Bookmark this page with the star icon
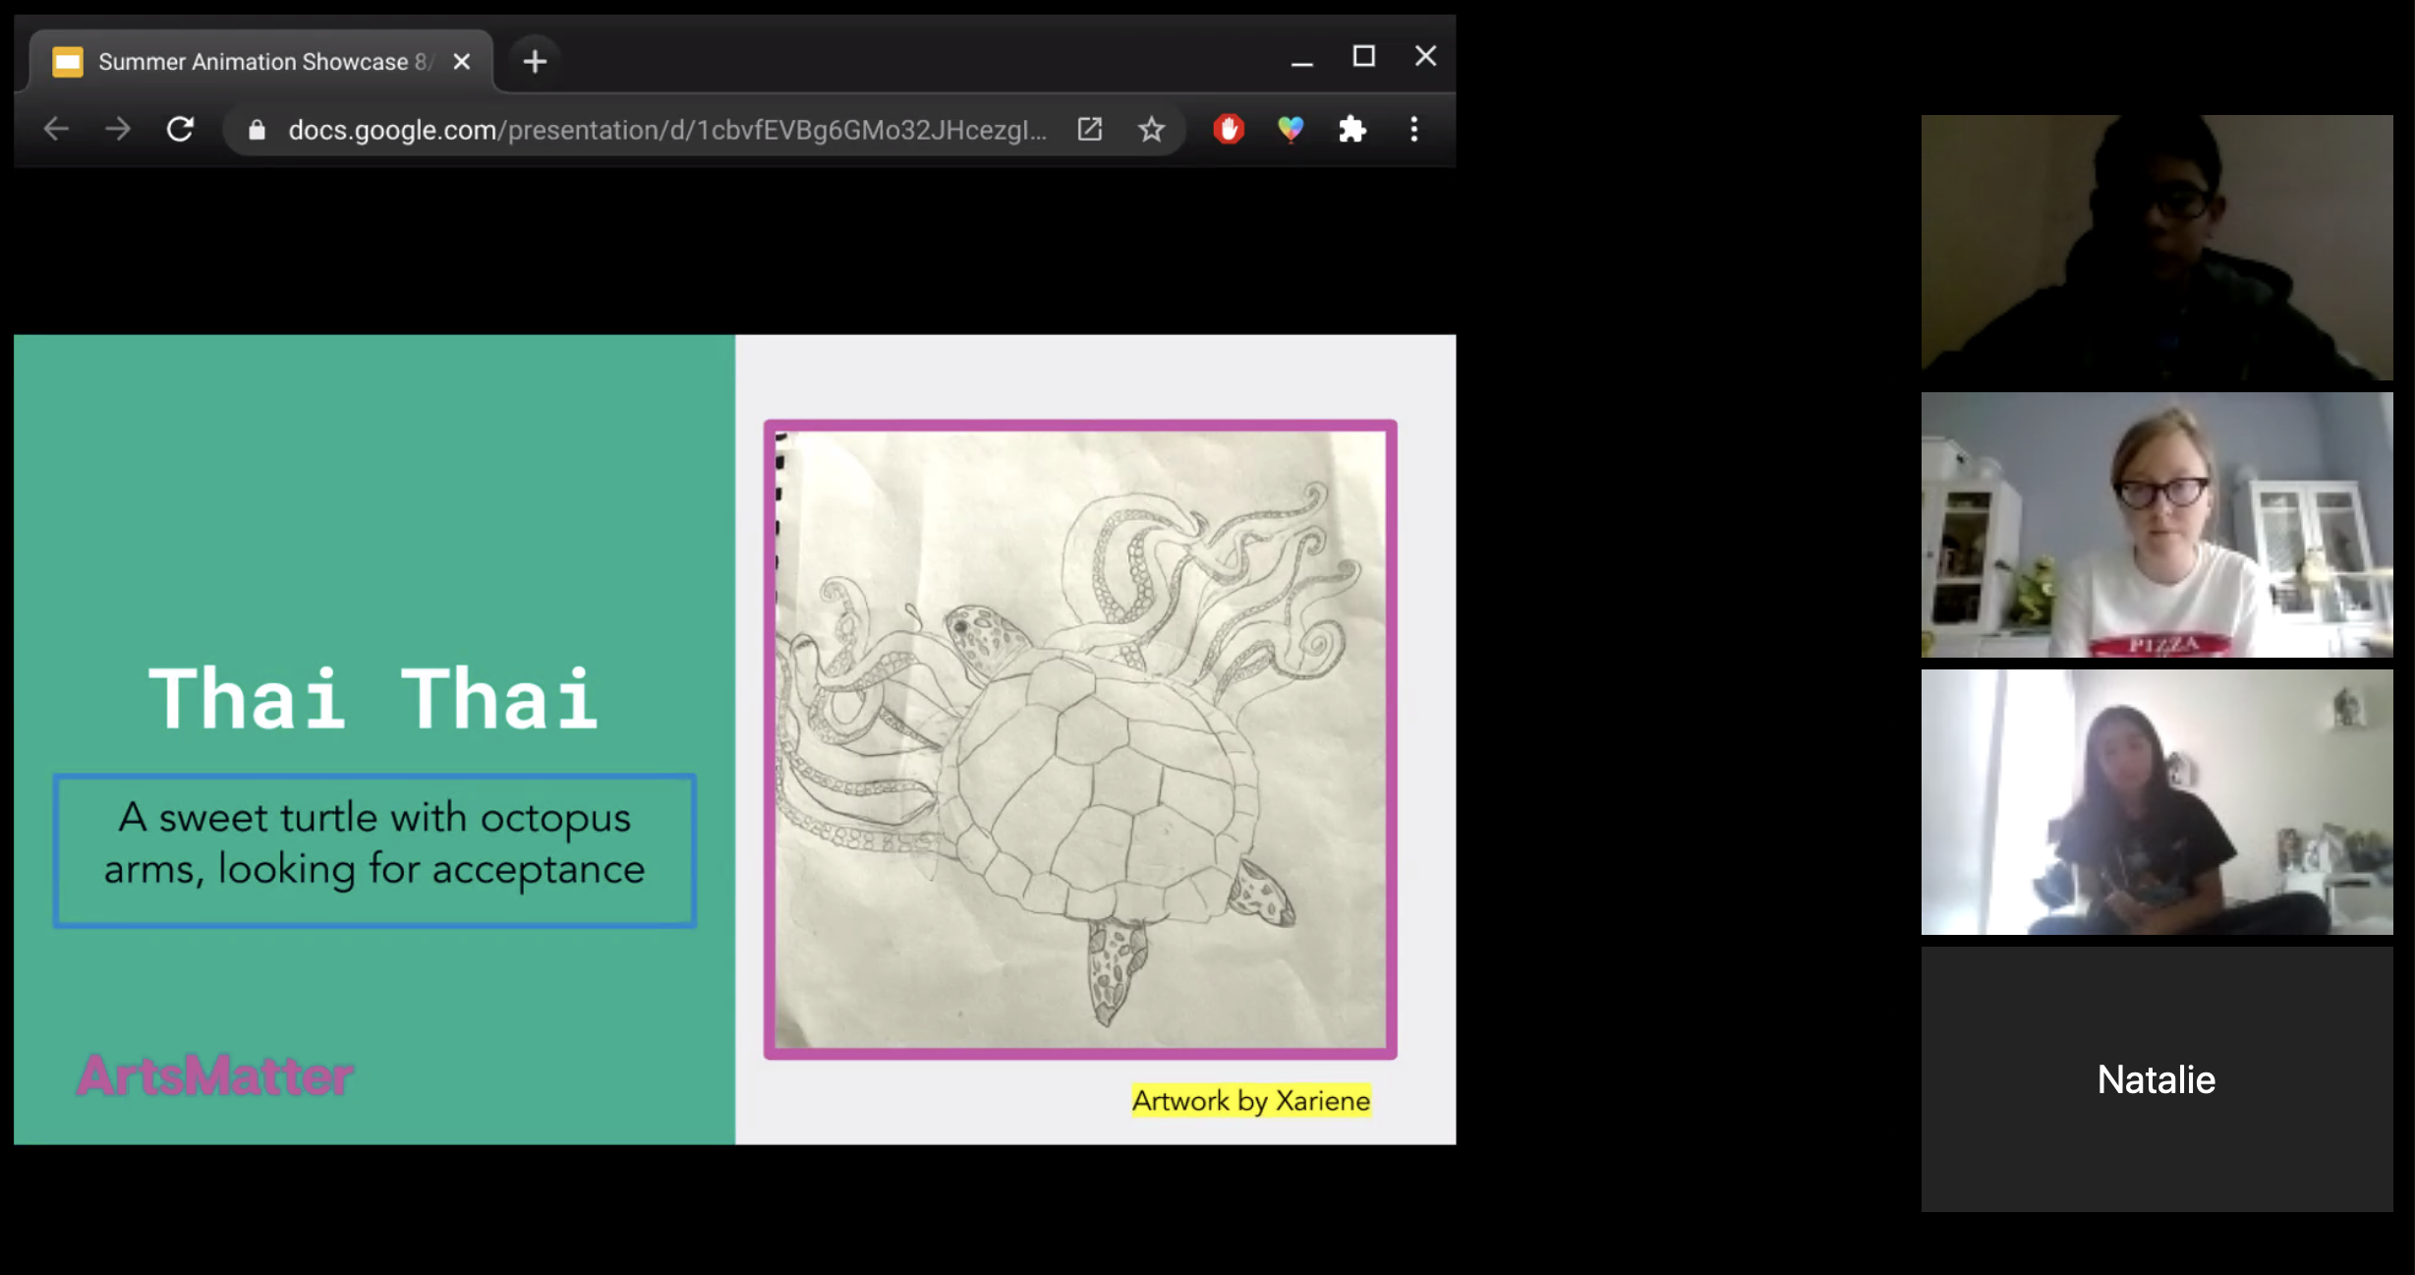Viewport: 2415px width, 1275px height. (1151, 129)
